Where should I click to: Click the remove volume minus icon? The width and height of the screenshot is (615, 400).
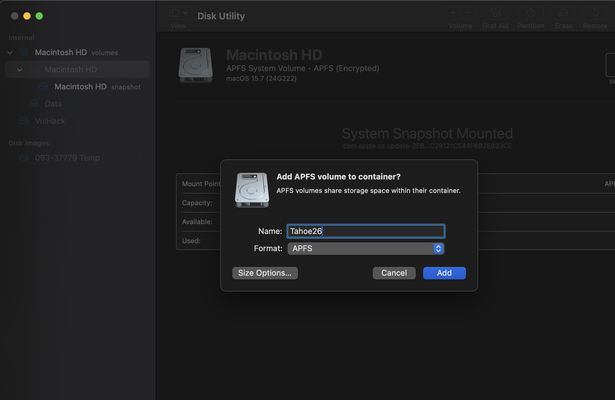[468, 13]
